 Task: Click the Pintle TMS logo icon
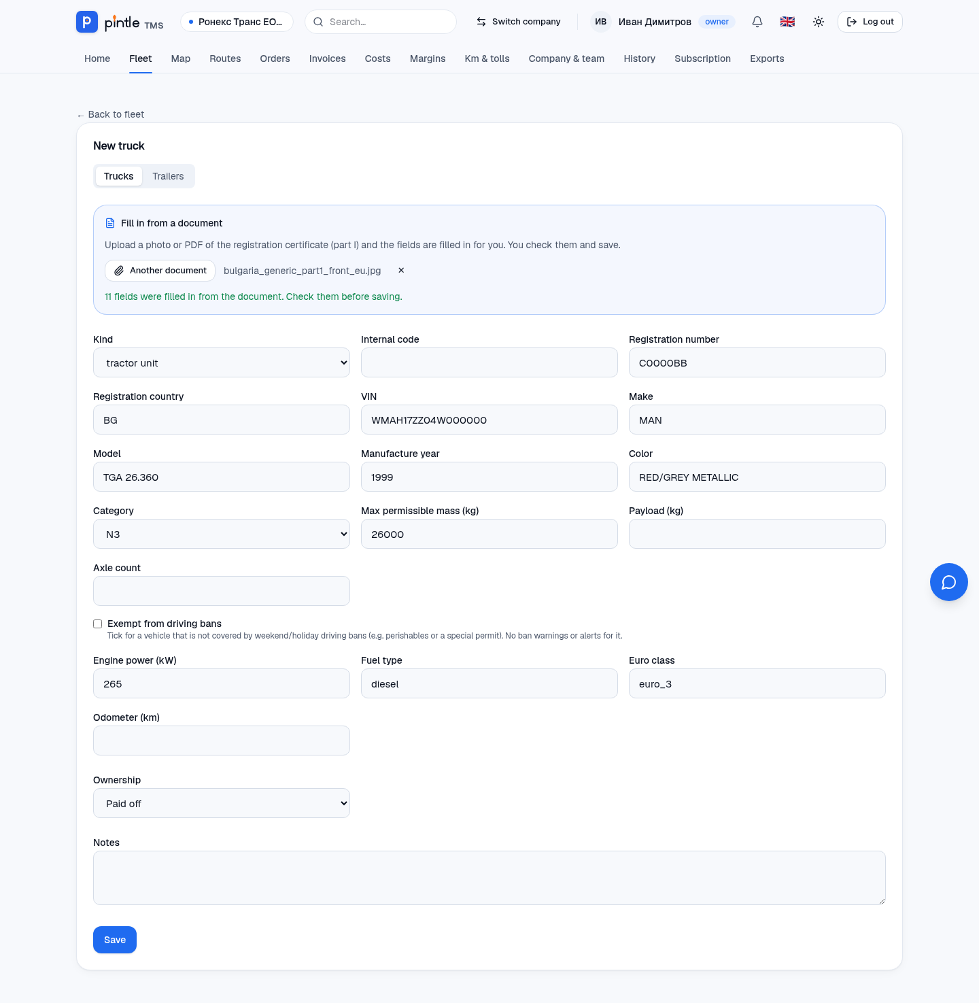tap(86, 22)
